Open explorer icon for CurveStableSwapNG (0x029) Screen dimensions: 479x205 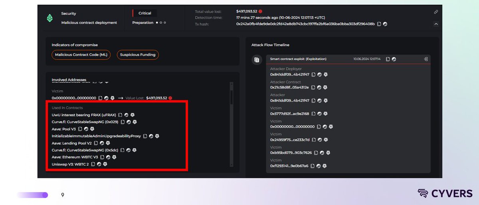point(129,122)
